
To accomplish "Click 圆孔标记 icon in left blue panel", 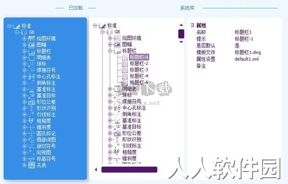I will (x=32, y=134).
